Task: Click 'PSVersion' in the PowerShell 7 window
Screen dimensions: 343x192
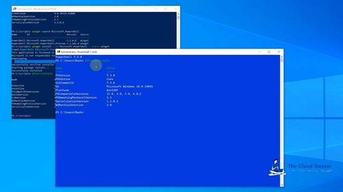Action: click(x=63, y=76)
